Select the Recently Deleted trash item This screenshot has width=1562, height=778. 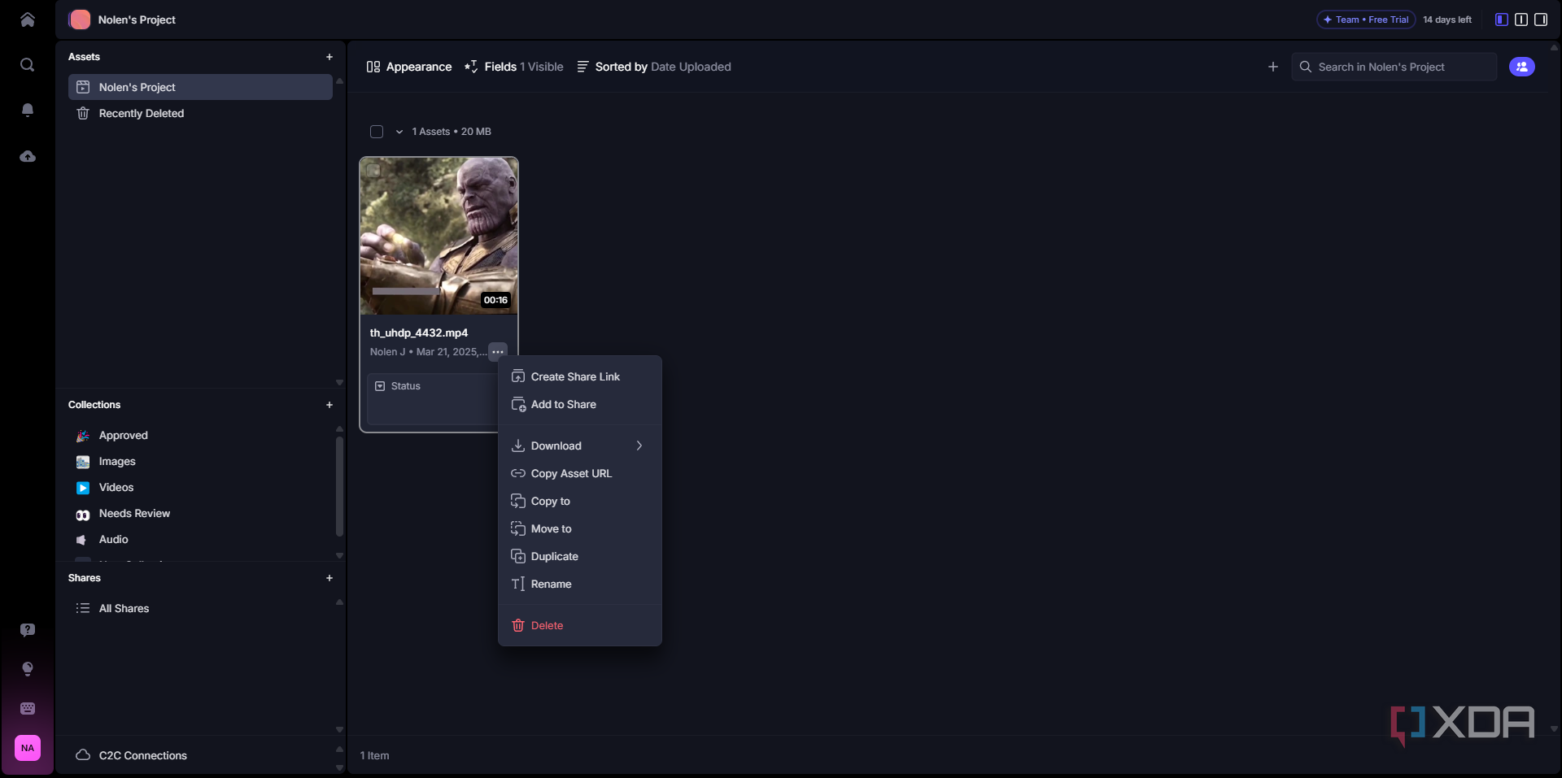coord(200,113)
